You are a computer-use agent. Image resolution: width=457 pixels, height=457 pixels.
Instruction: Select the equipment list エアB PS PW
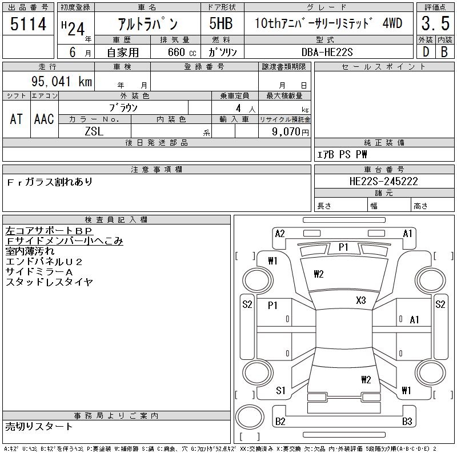pos(342,154)
